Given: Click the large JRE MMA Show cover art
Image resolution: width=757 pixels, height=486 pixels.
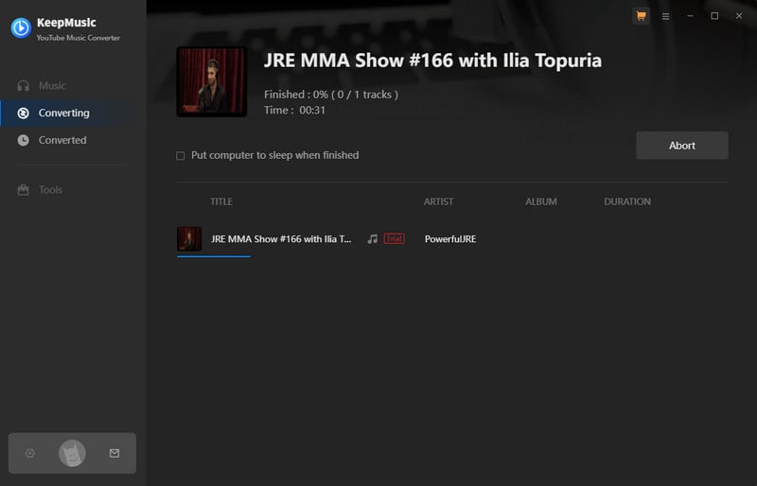Looking at the screenshot, I should 211,81.
